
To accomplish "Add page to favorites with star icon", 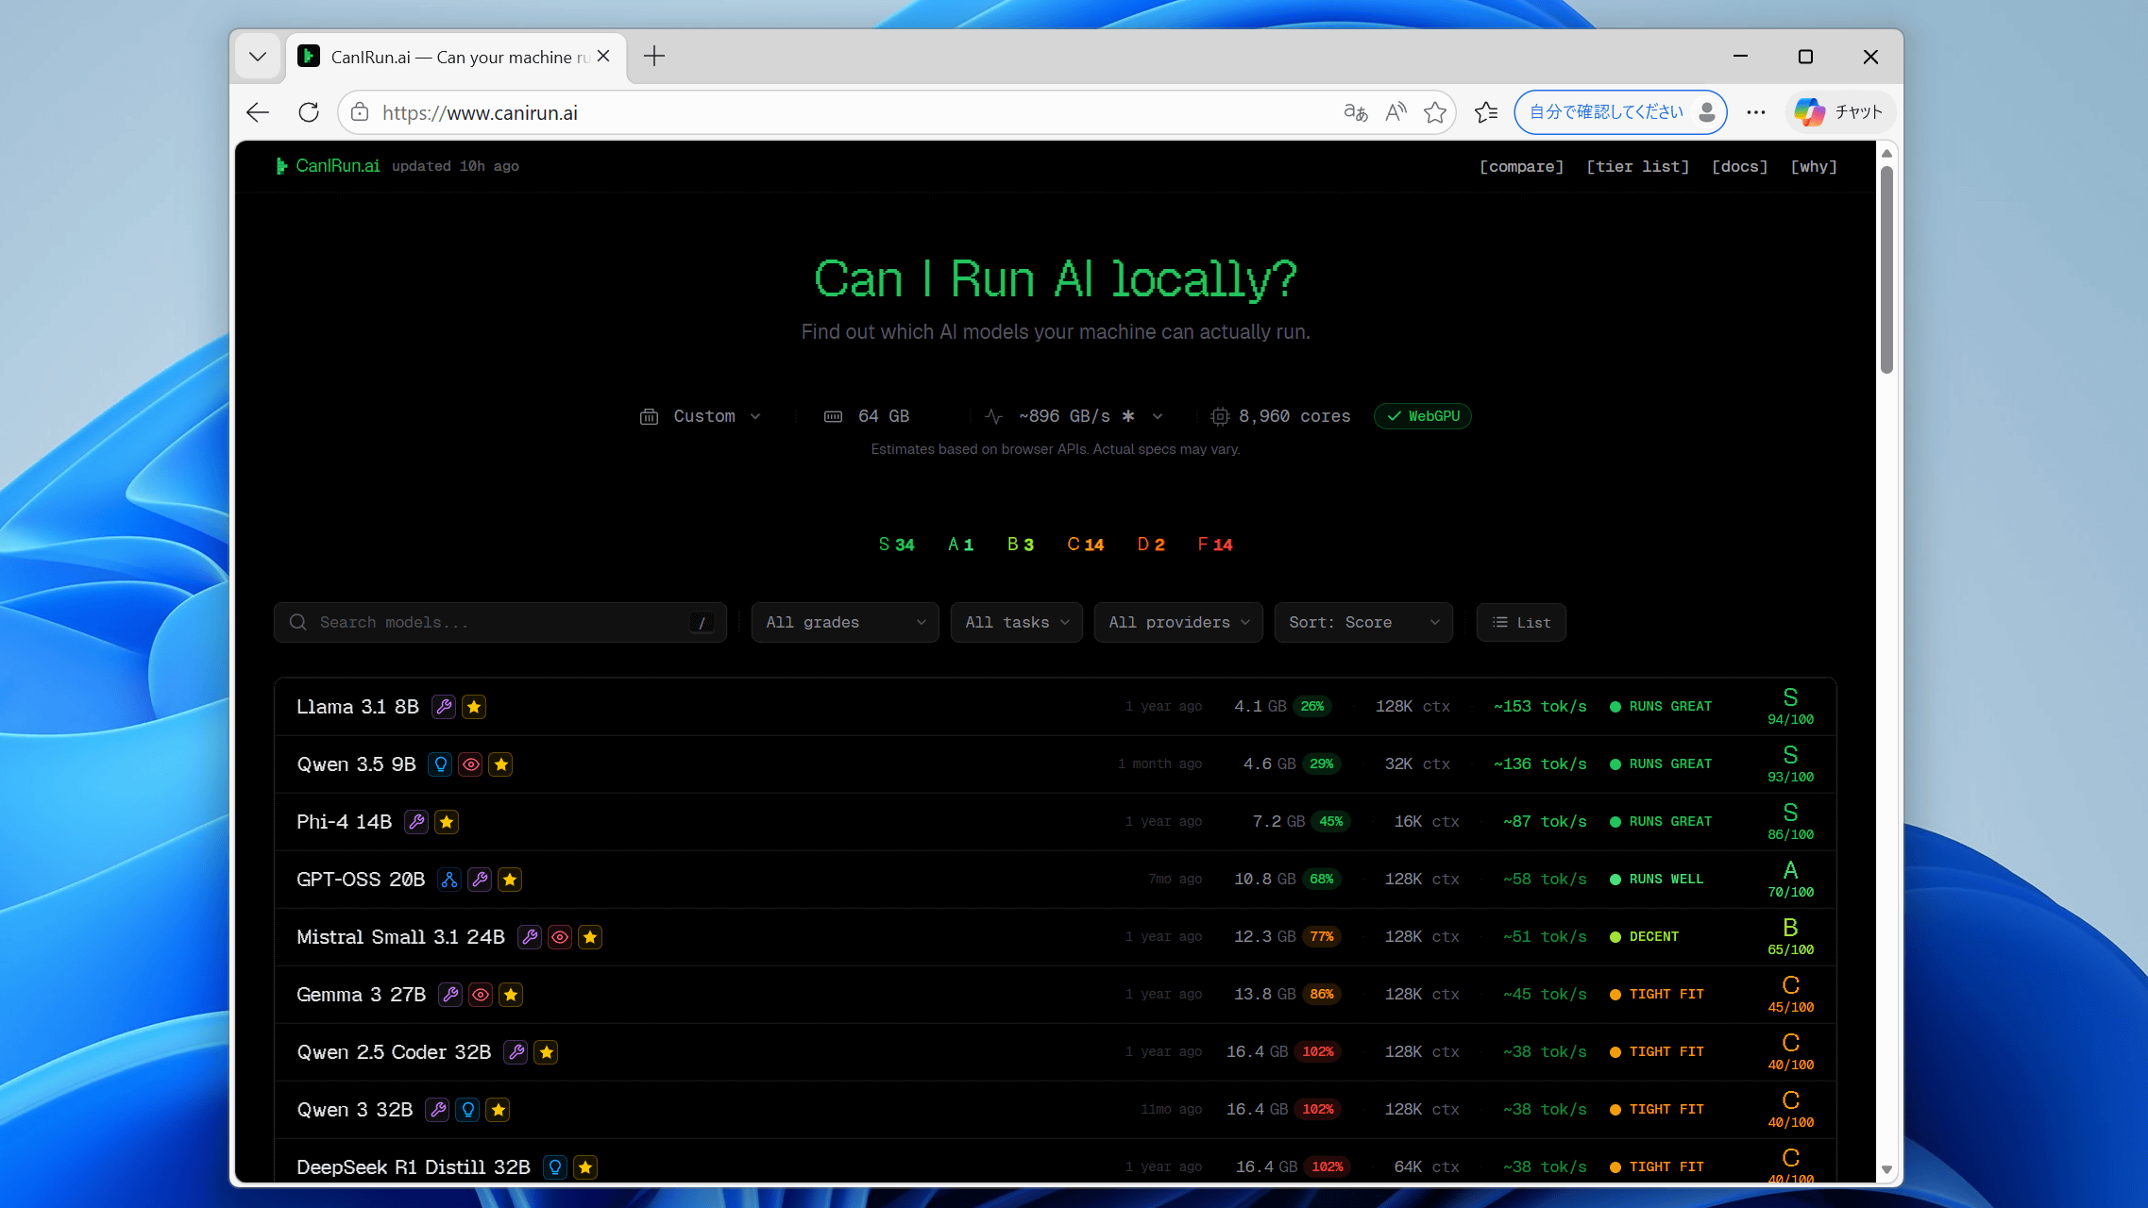I will [x=1435, y=112].
